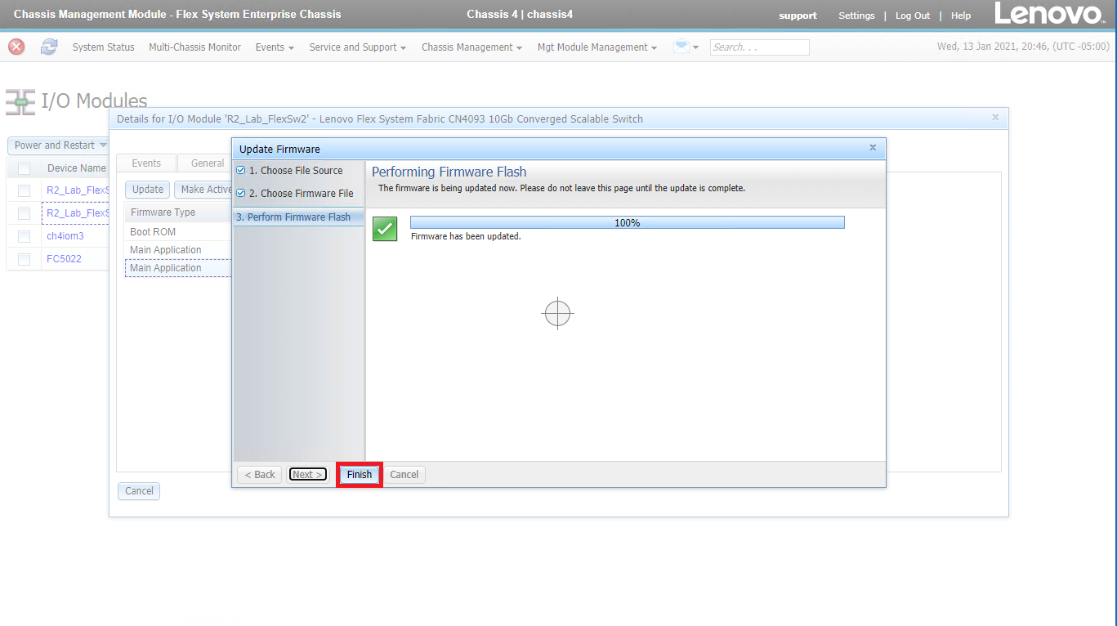Expand Mgt Module Management menu

click(x=596, y=47)
